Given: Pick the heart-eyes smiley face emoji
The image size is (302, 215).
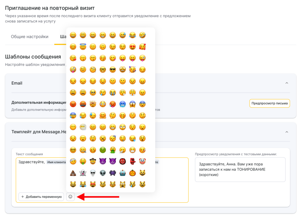Looking at the screenshot, I should click(132, 47).
